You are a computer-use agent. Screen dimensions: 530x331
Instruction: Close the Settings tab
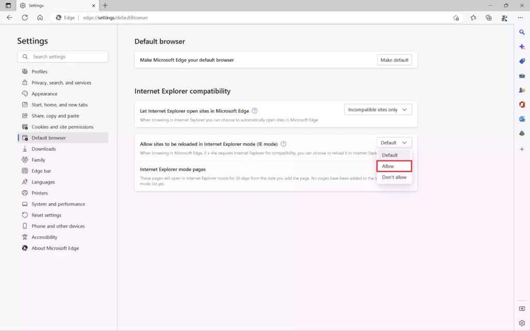pyautogui.click(x=94, y=5)
